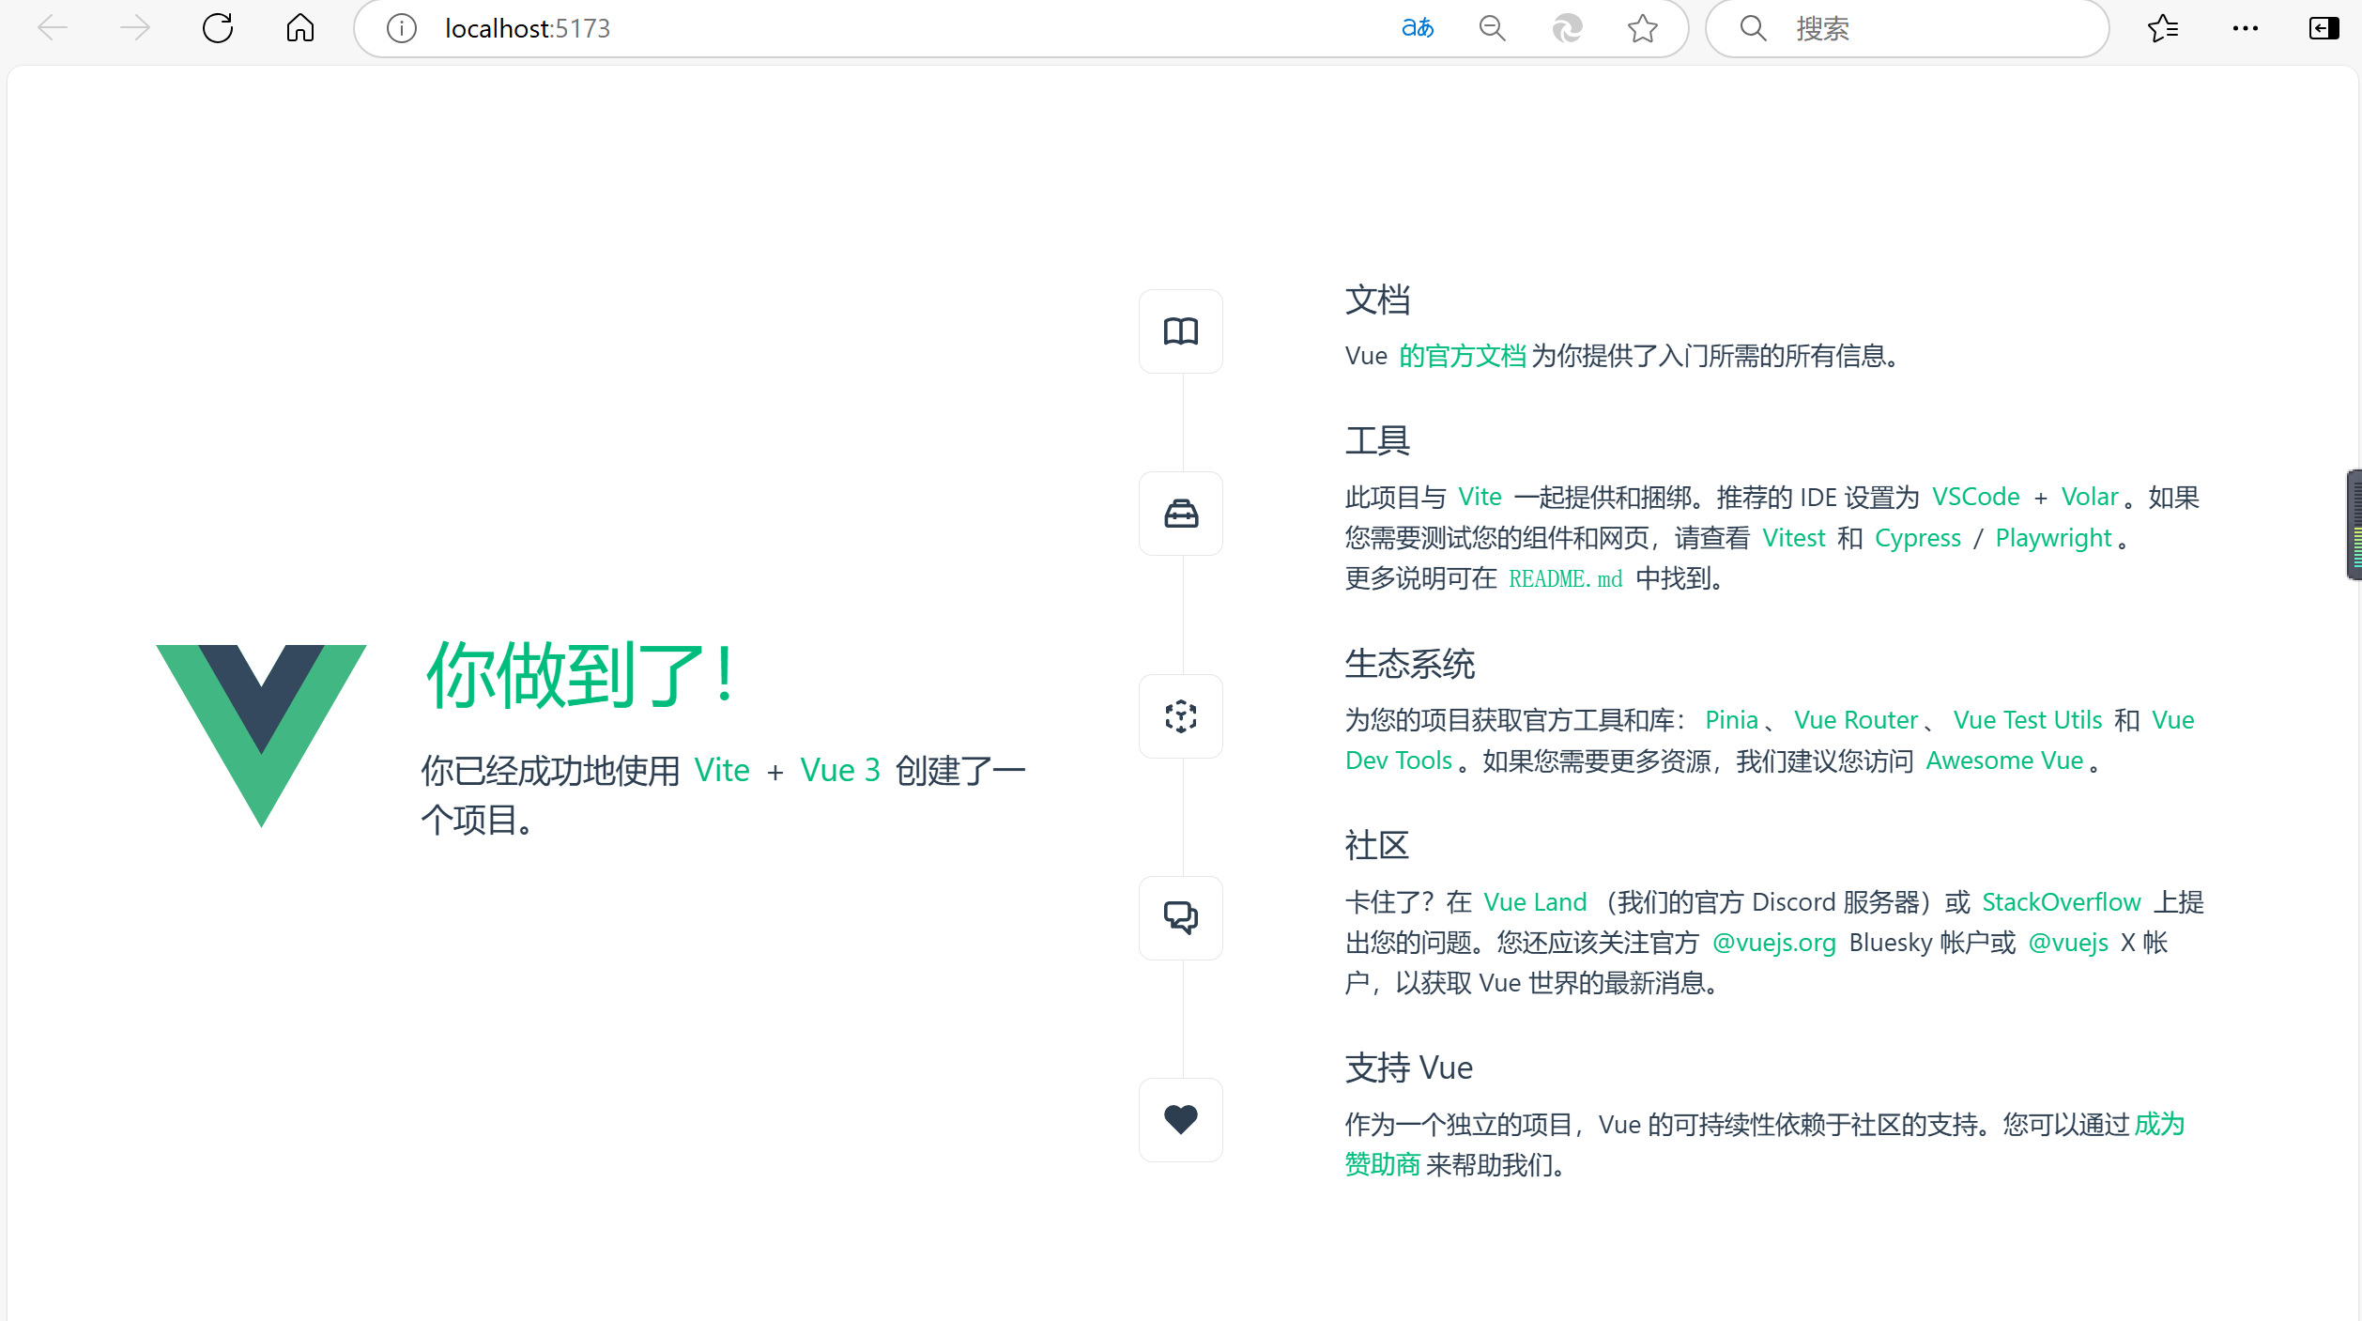Click the documentation book icon

coord(1181,331)
